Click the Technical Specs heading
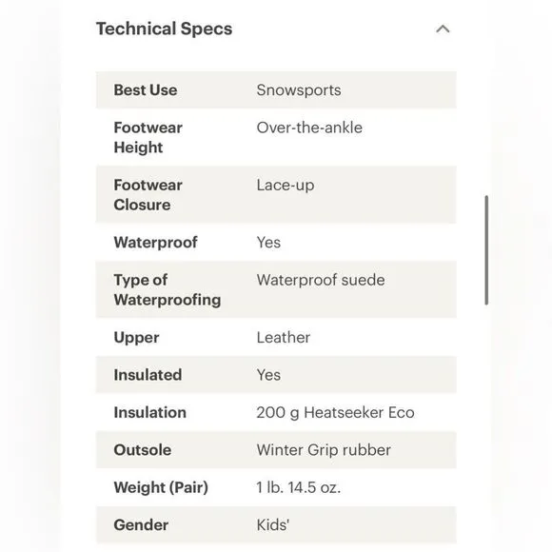 click(164, 29)
